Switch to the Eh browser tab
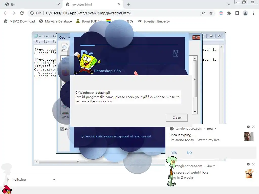Viewport: 259px width, 194px height. click(x=31, y=5)
